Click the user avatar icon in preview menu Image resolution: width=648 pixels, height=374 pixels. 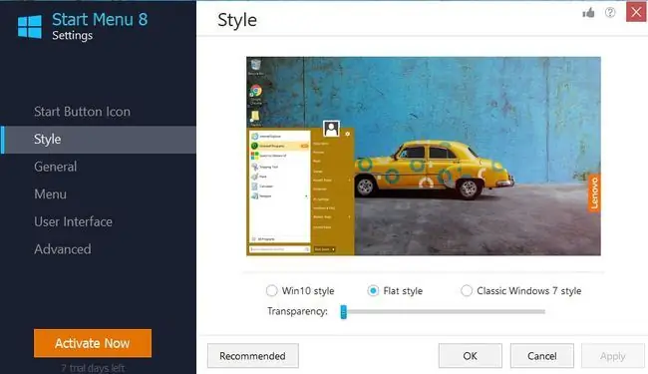(331, 129)
